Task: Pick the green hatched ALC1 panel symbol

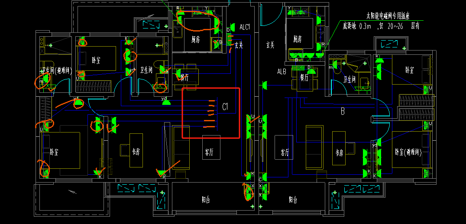Action: (229, 39)
